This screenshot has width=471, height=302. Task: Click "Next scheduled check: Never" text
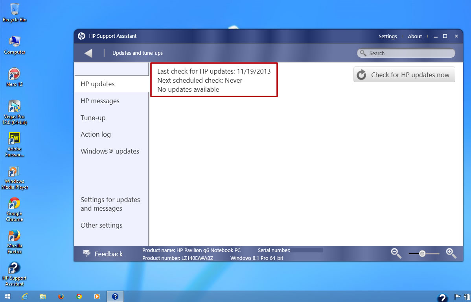pyautogui.click(x=200, y=80)
